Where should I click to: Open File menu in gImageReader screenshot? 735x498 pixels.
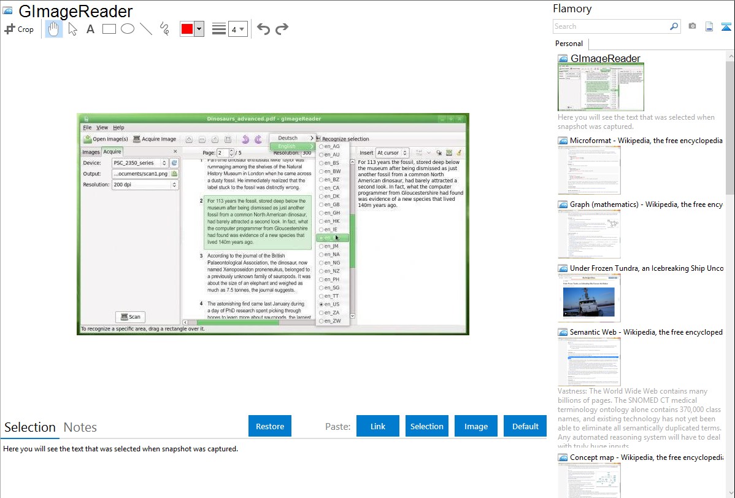(x=87, y=128)
